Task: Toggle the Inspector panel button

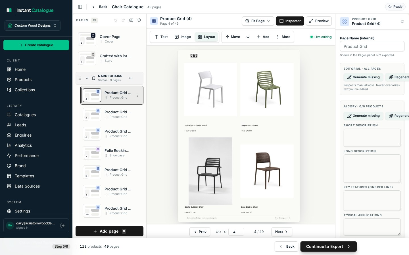Action: coord(290,21)
